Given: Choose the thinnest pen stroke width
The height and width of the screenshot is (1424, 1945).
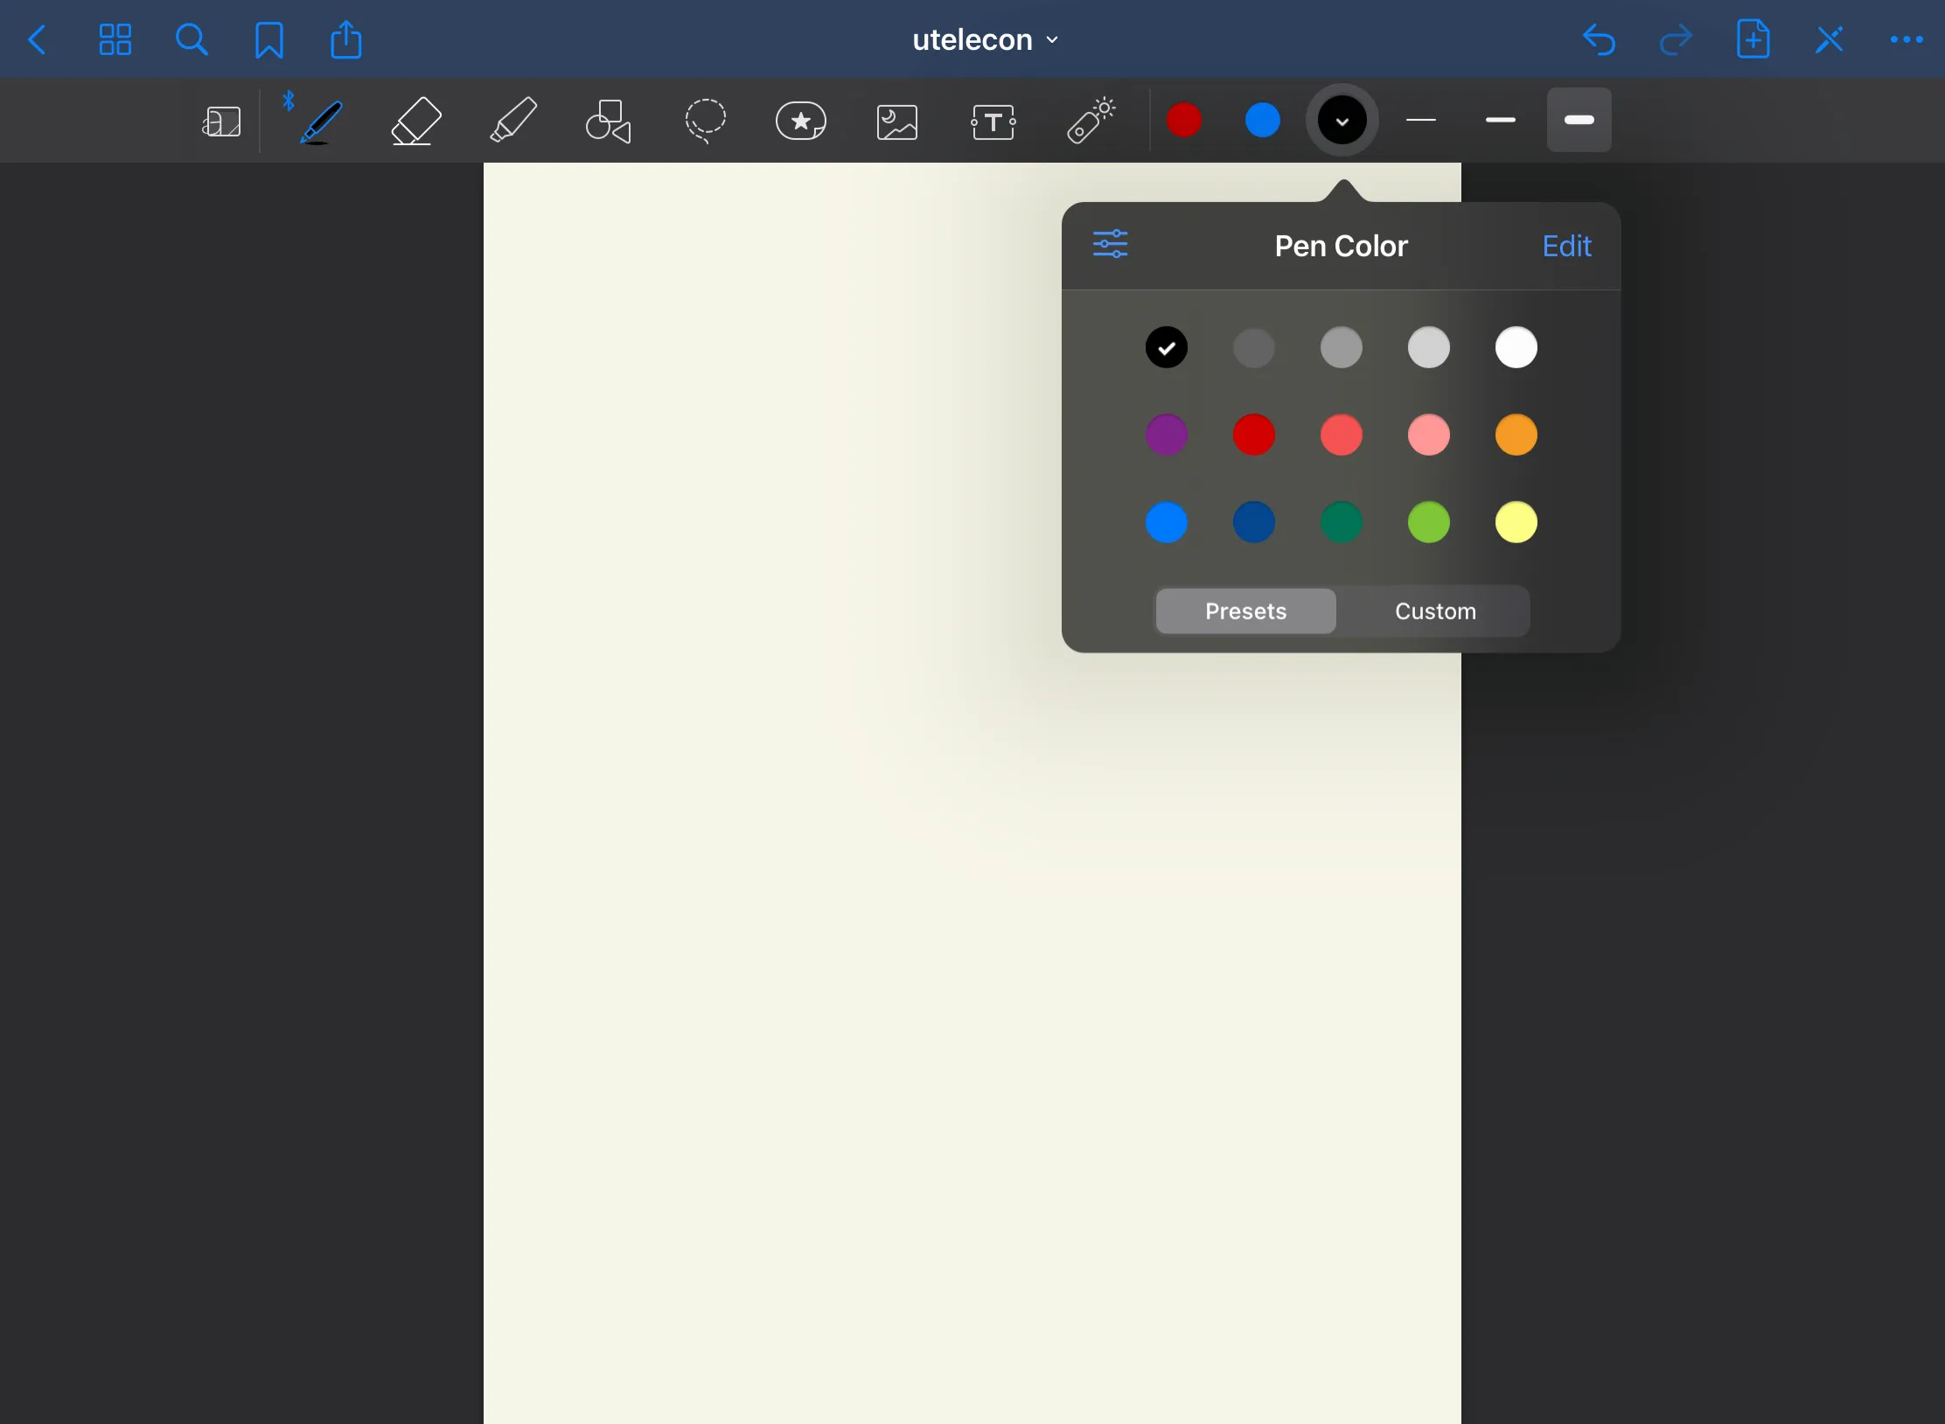Looking at the screenshot, I should tap(1421, 120).
